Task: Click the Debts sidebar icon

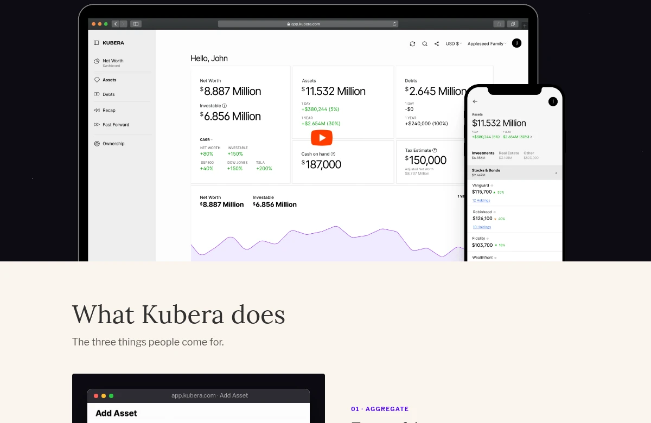Action: 97,94
